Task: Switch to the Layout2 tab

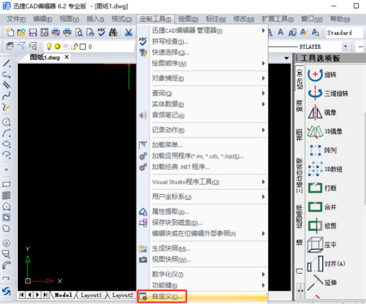Action: [123, 295]
